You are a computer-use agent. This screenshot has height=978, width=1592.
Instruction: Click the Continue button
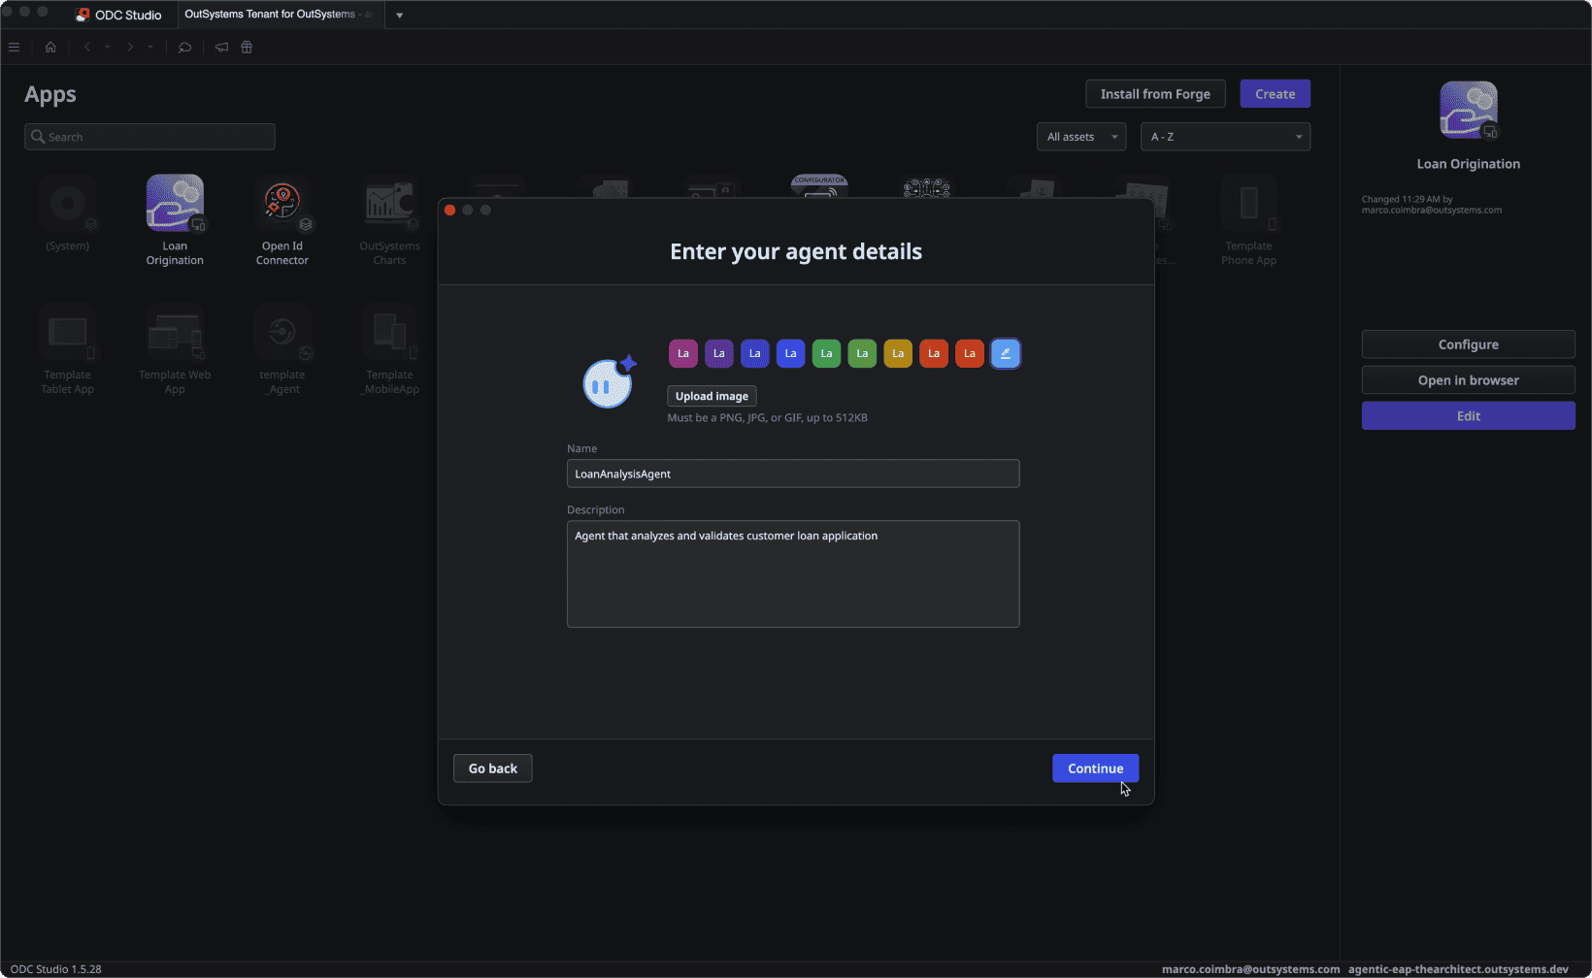pyautogui.click(x=1095, y=767)
